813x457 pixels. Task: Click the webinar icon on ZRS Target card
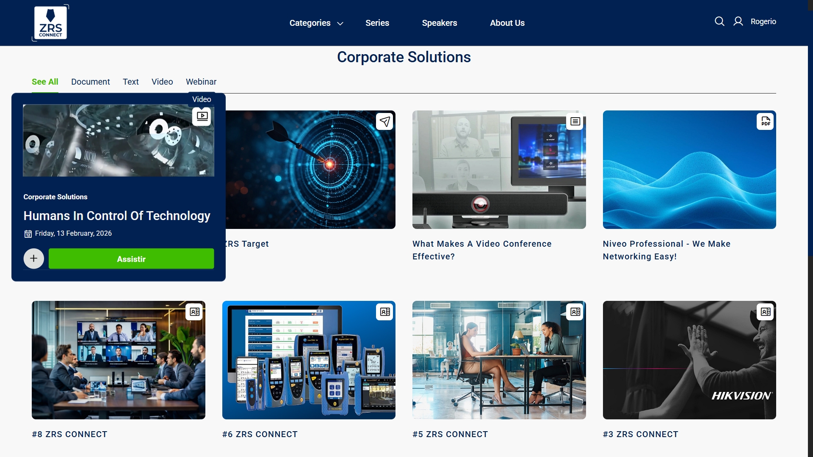pyautogui.click(x=384, y=122)
